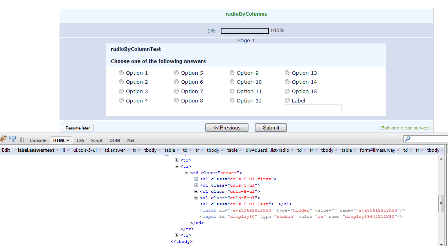Open the CSS panel tab

(x=80, y=140)
